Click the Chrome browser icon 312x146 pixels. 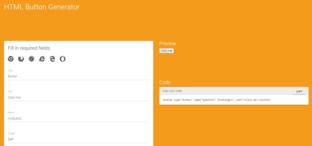coord(11,59)
